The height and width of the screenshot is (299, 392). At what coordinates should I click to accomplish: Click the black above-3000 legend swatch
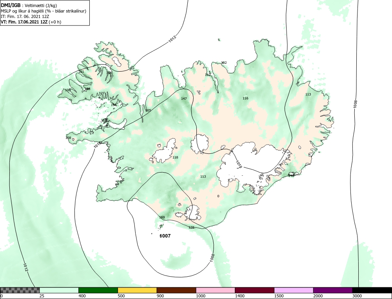tap(372, 290)
